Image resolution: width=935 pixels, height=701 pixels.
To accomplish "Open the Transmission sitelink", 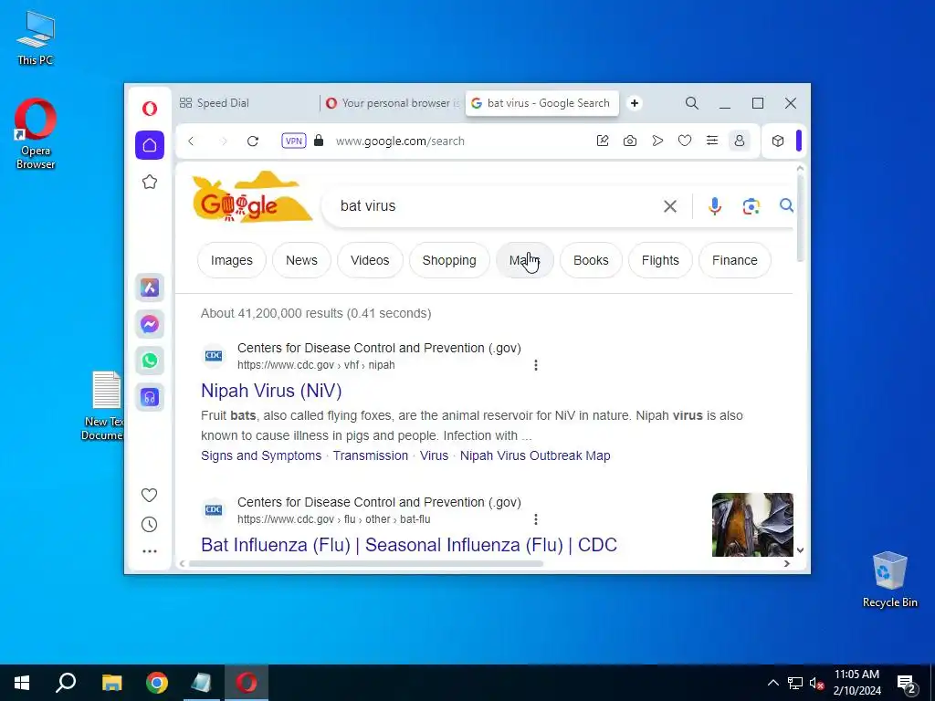I will 371,455.
